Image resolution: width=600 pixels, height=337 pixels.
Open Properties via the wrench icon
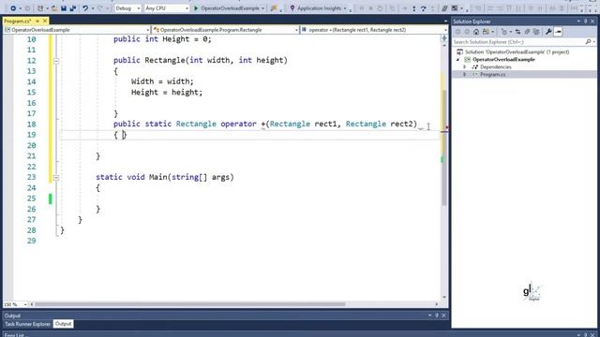[548, 32]
